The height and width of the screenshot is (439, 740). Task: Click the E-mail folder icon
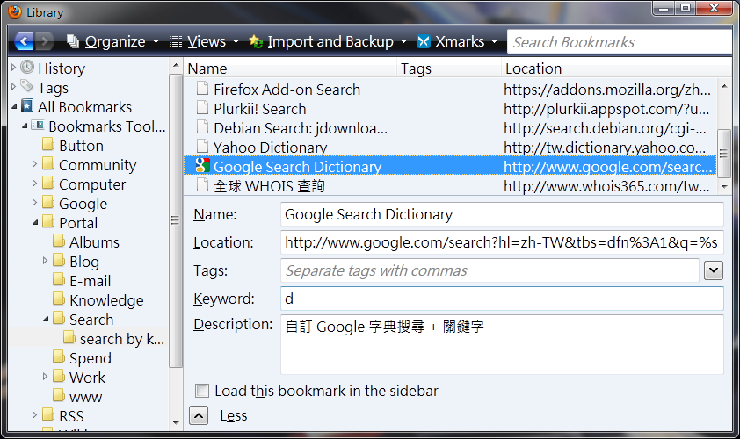coord(59,279)
